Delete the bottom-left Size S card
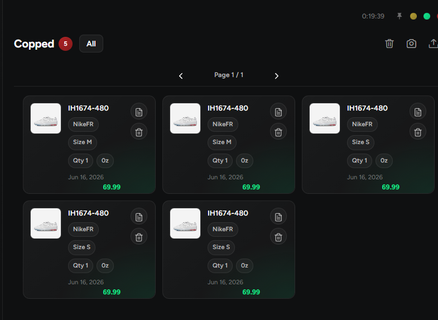 tap(139, 237)
